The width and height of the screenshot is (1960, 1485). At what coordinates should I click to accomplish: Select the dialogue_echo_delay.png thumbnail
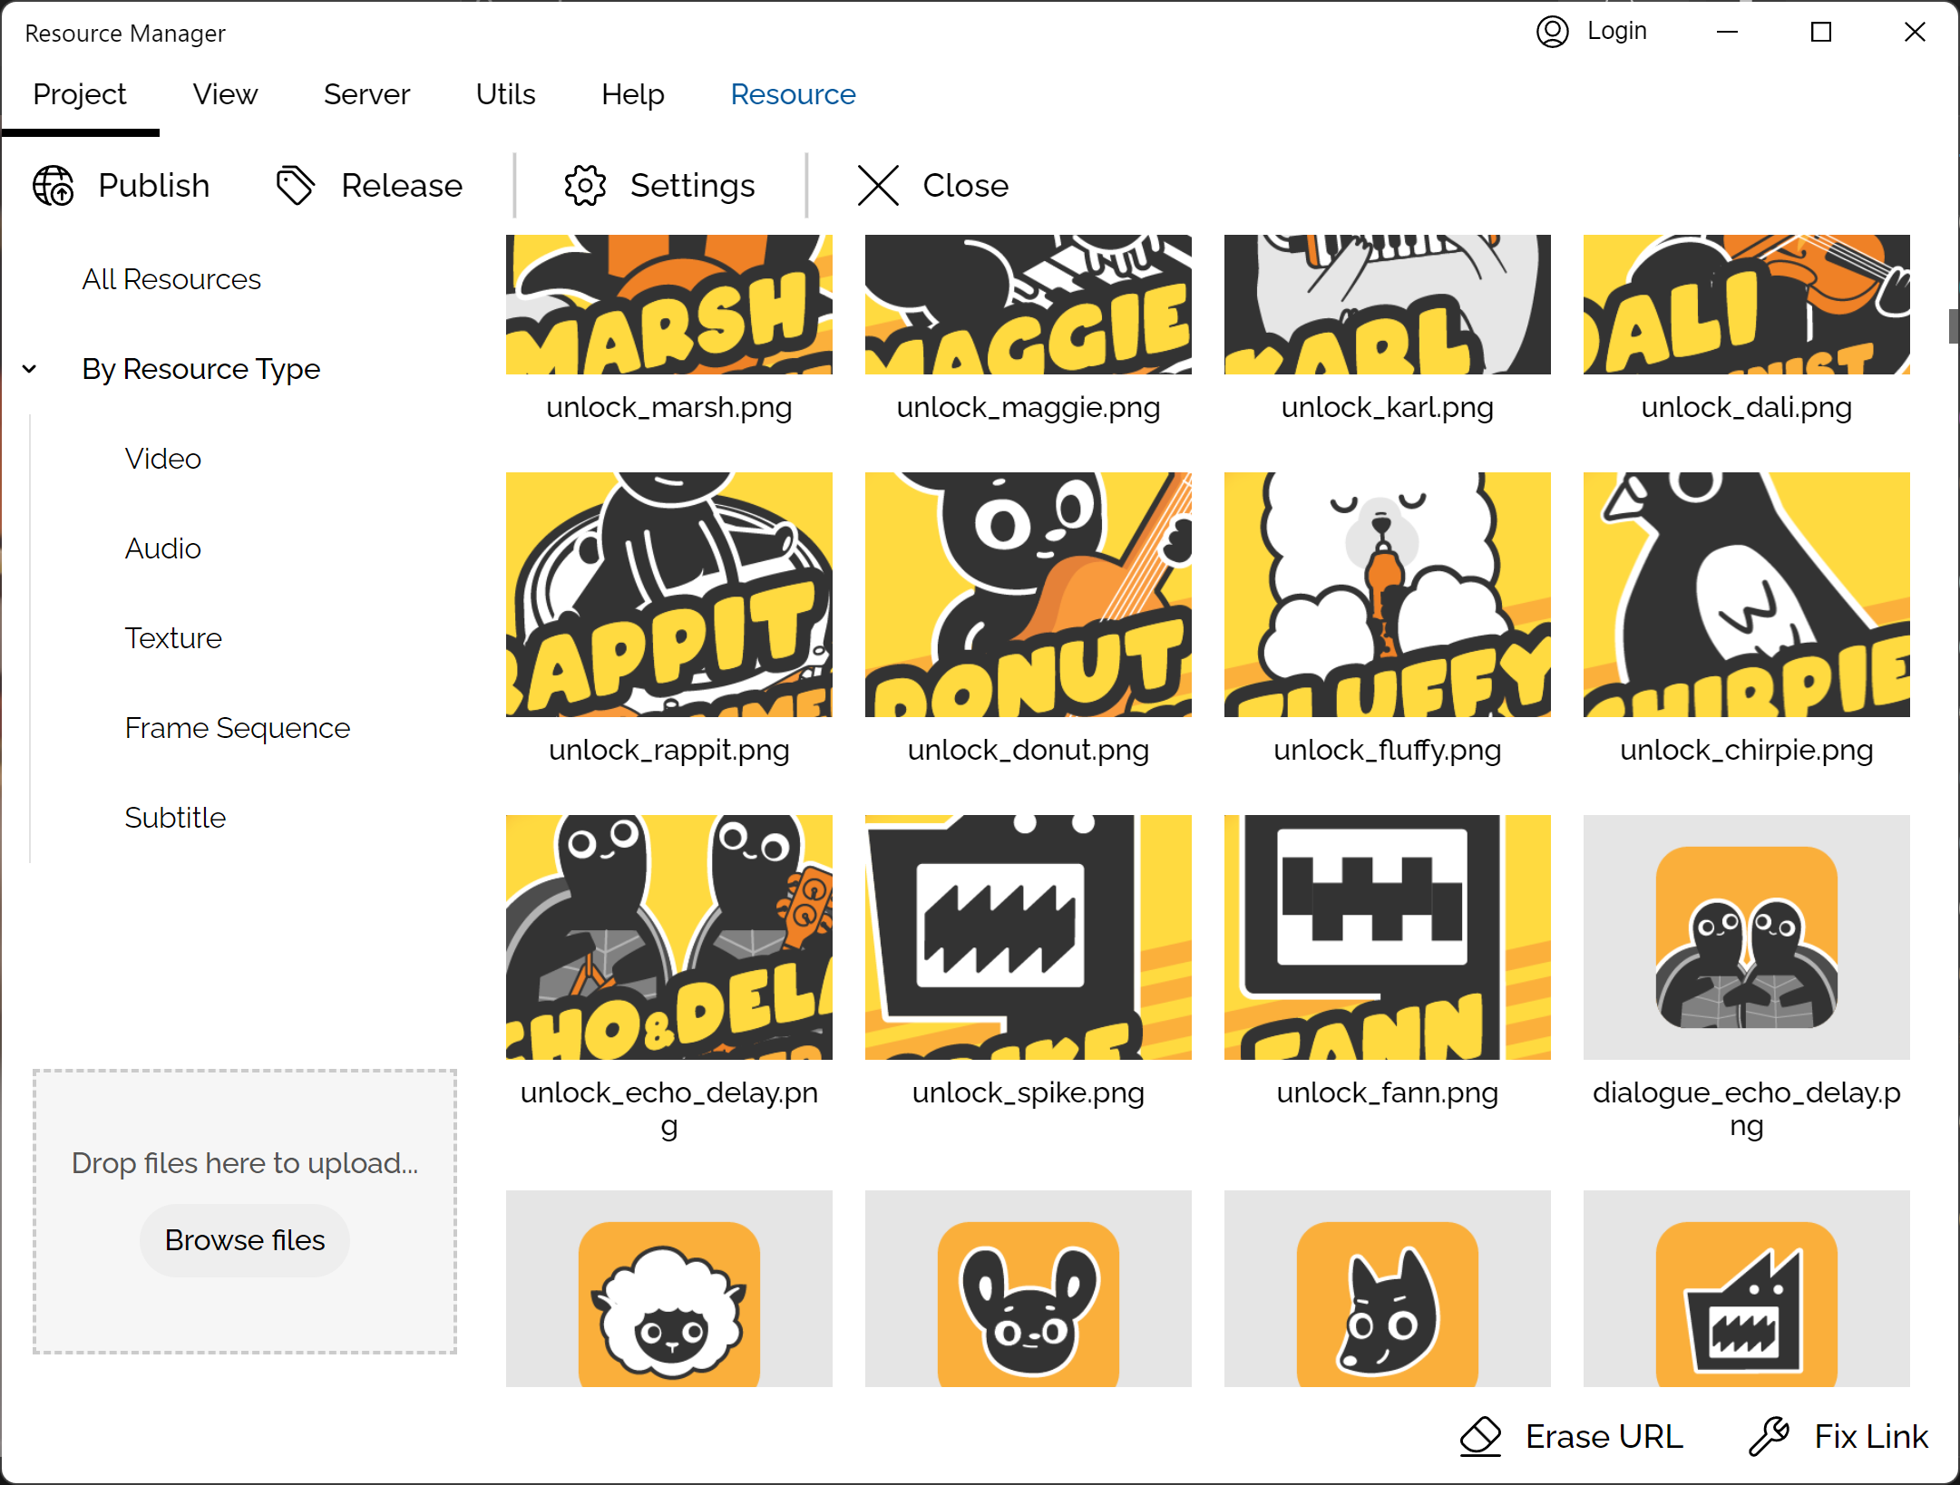pos(1747,937)
